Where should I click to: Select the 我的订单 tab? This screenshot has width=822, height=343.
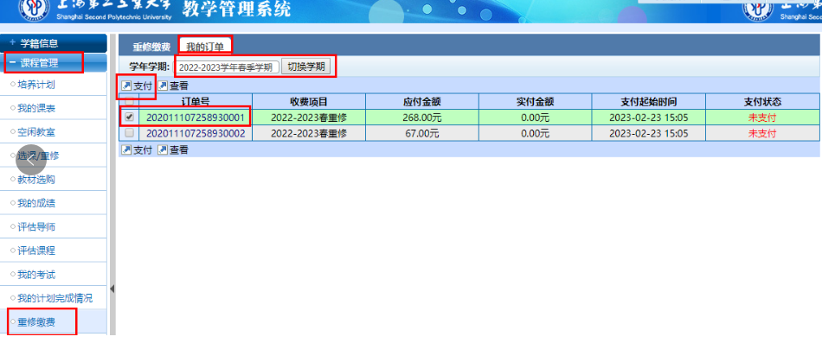tap(205, 46)
